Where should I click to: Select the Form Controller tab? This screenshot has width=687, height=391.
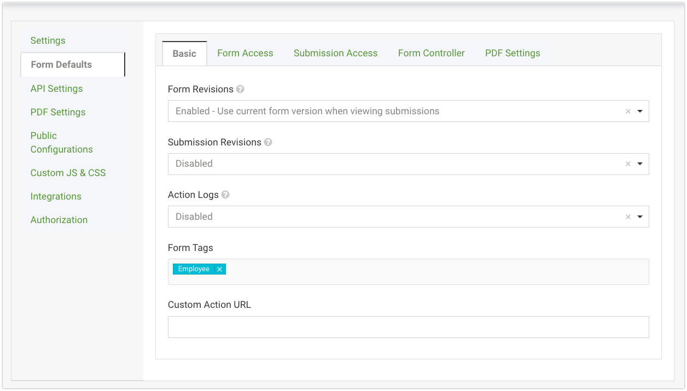[431, 53]
